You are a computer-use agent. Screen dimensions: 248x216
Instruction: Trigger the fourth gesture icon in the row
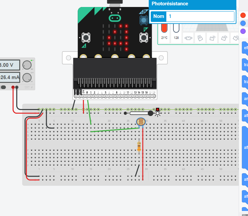224,38
